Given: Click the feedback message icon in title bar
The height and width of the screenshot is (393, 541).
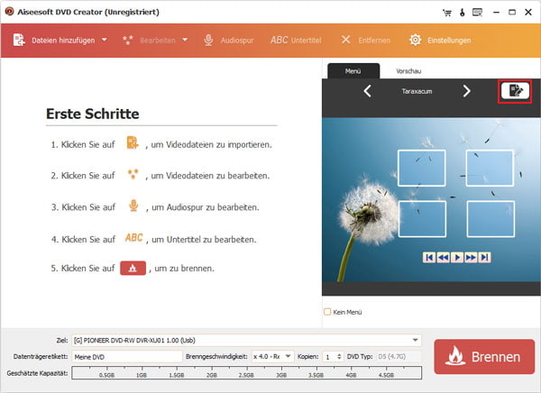Looking at the screenshot, I should (478, 13).
